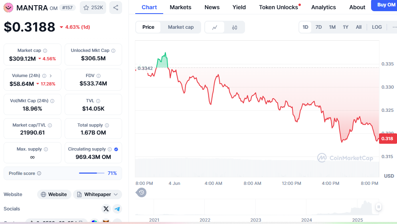Click the 2021 mark on timeline navigator
Screen dimensions: 397x224
154,220
